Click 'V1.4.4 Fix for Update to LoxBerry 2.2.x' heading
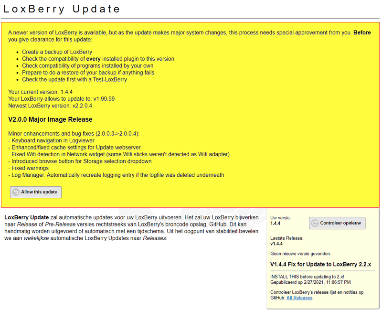 point(320,265)
